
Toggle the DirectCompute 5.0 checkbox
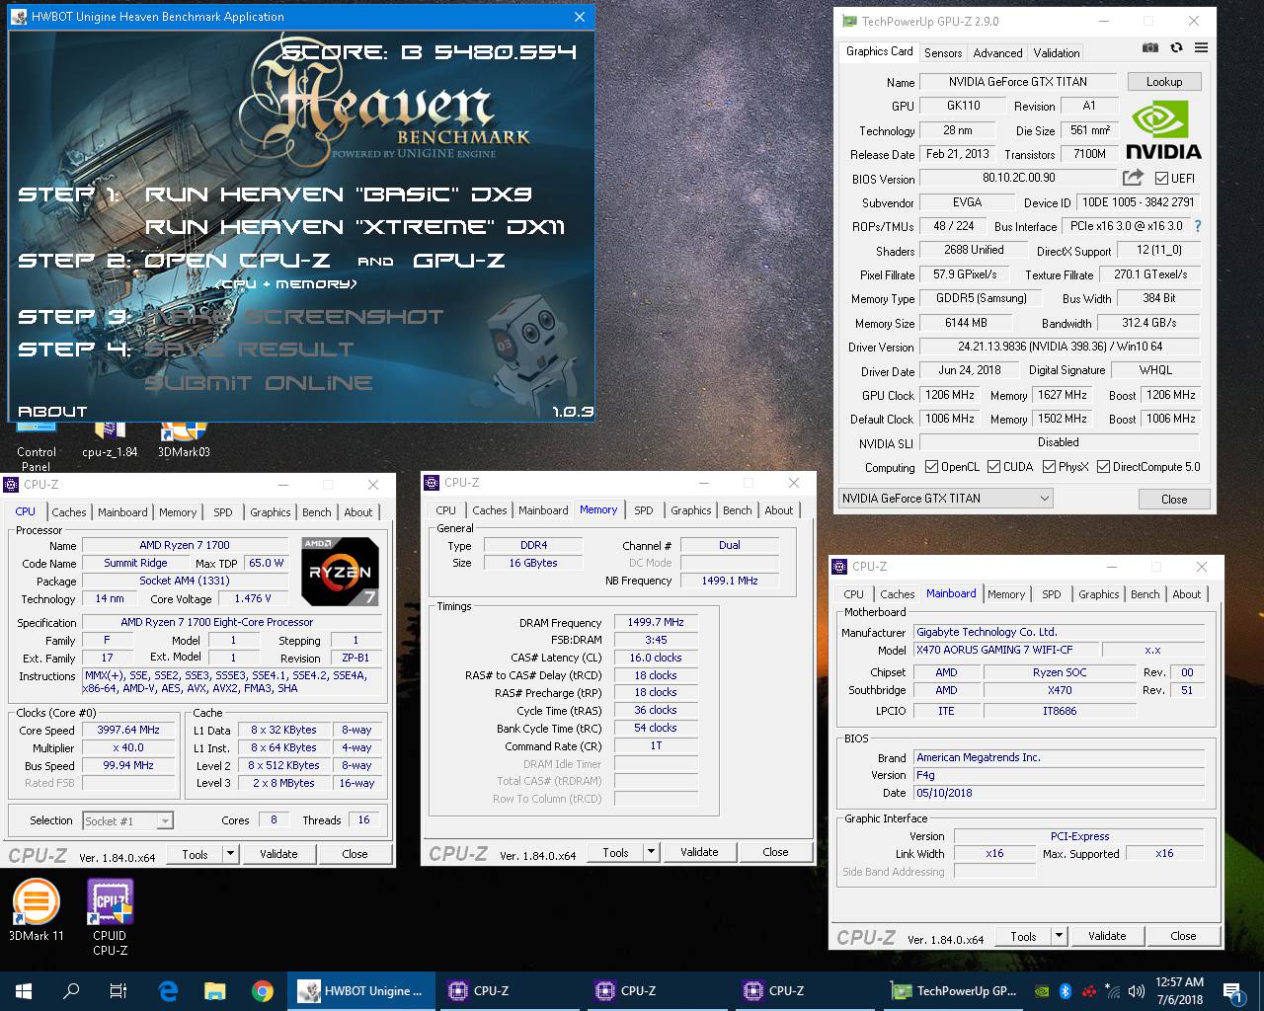tap(1103, 467)
